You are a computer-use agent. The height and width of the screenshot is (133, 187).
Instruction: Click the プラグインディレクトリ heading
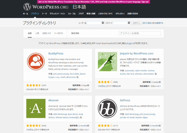[x=39, y=23]
